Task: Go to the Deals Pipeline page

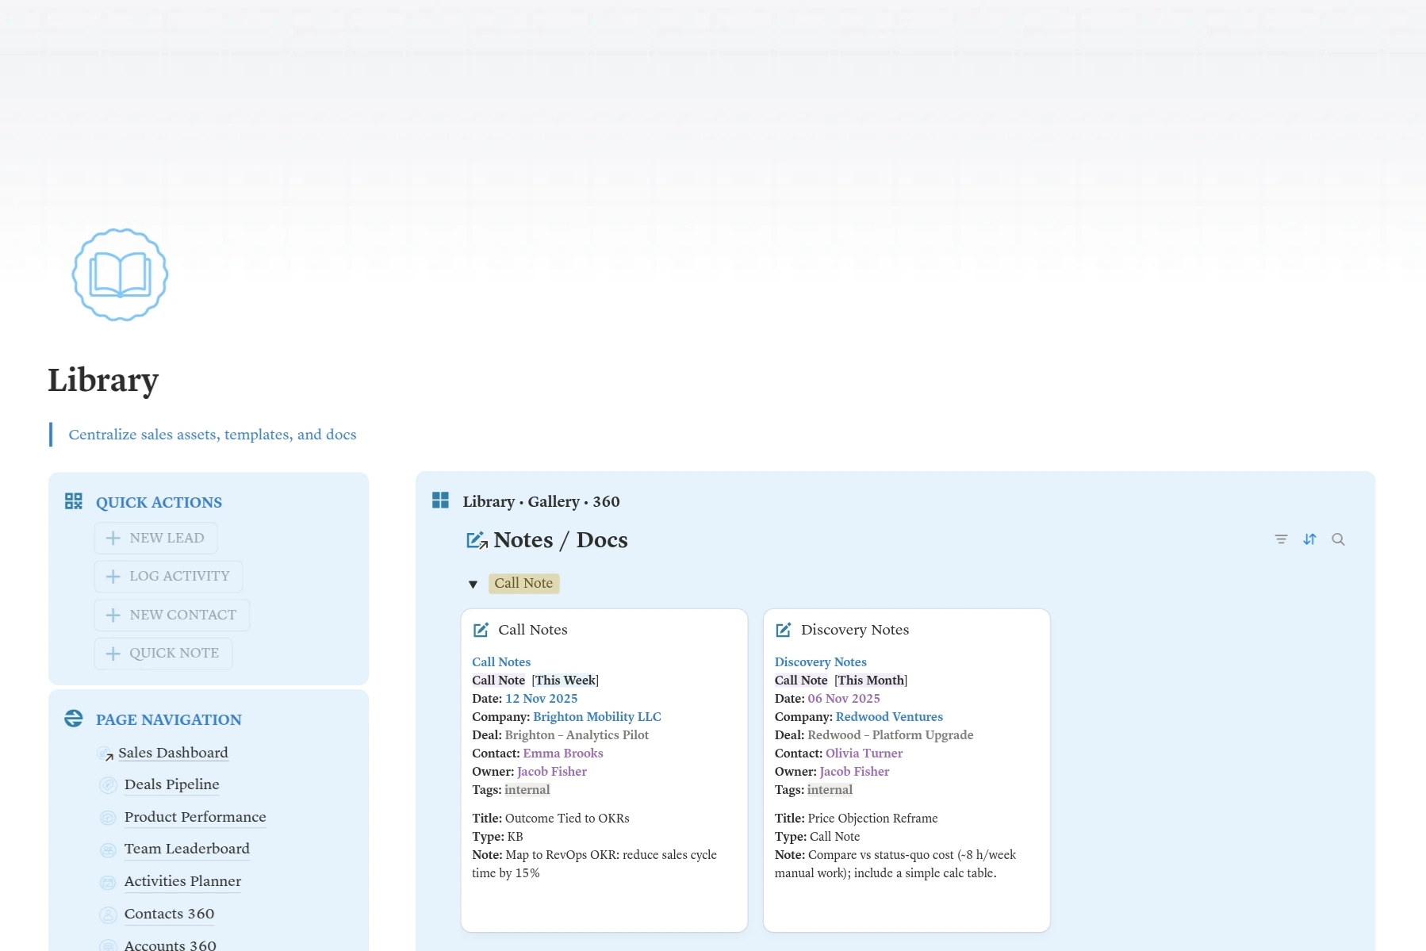Action: point(171,784)
